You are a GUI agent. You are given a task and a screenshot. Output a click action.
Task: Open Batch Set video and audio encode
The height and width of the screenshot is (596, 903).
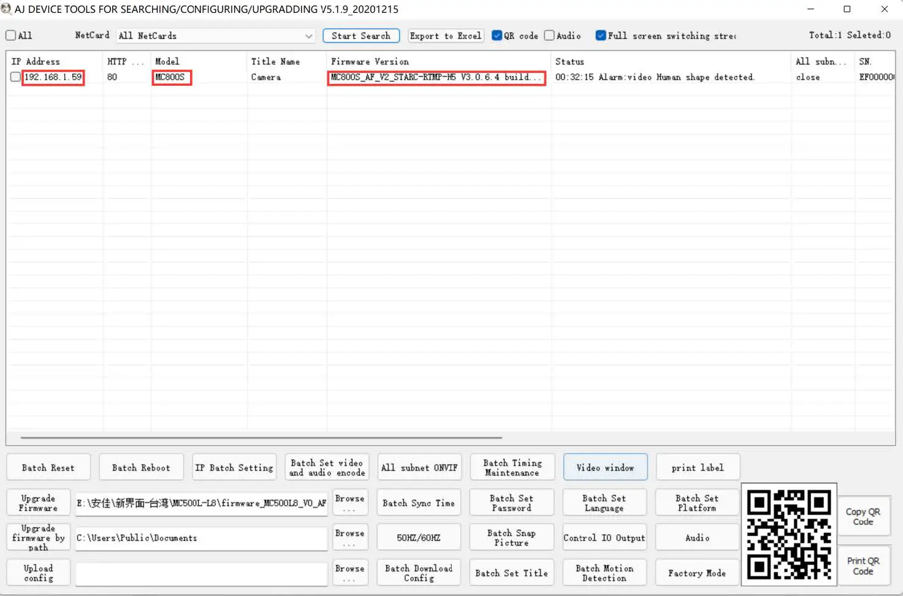click(x=327, y=467)
